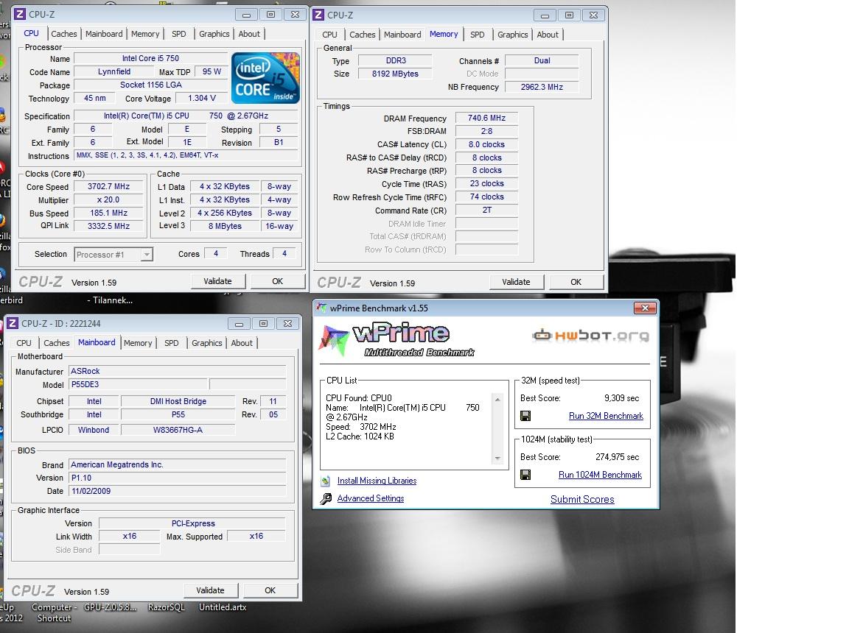Click the save disk icon for 32M score
This screenshot has width=849, height=633.
525,416
